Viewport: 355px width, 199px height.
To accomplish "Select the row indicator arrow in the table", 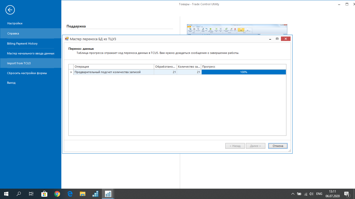I will [71, 72].
